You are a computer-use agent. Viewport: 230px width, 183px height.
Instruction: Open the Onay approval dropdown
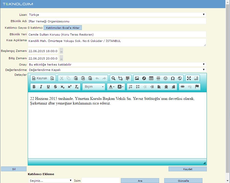tap(117, 65)
